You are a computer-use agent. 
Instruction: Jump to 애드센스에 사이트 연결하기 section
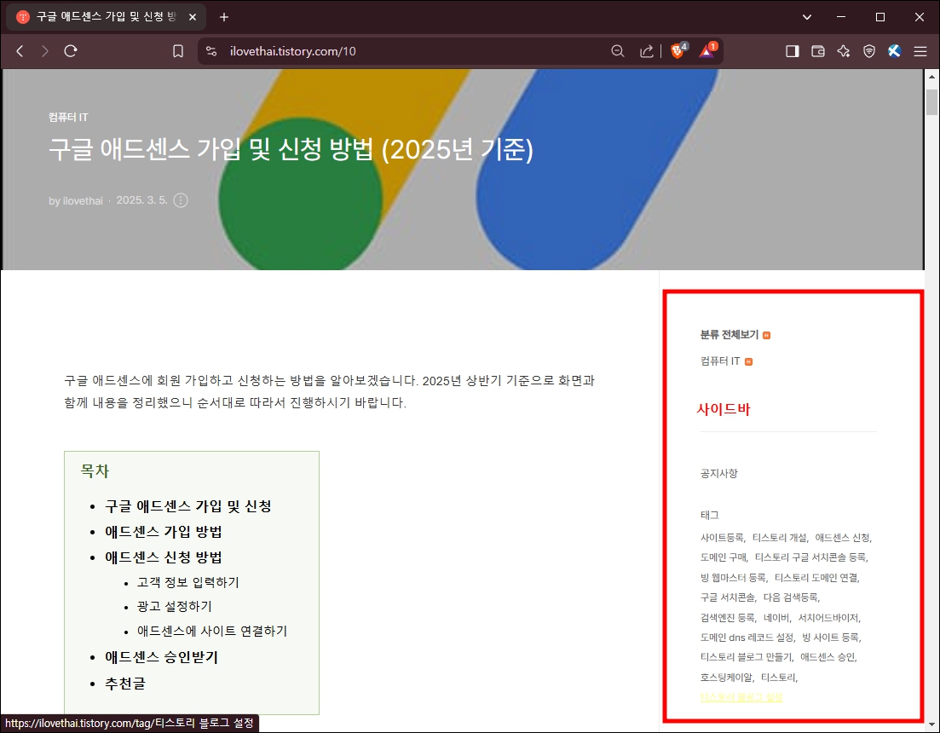coord(212,631)
